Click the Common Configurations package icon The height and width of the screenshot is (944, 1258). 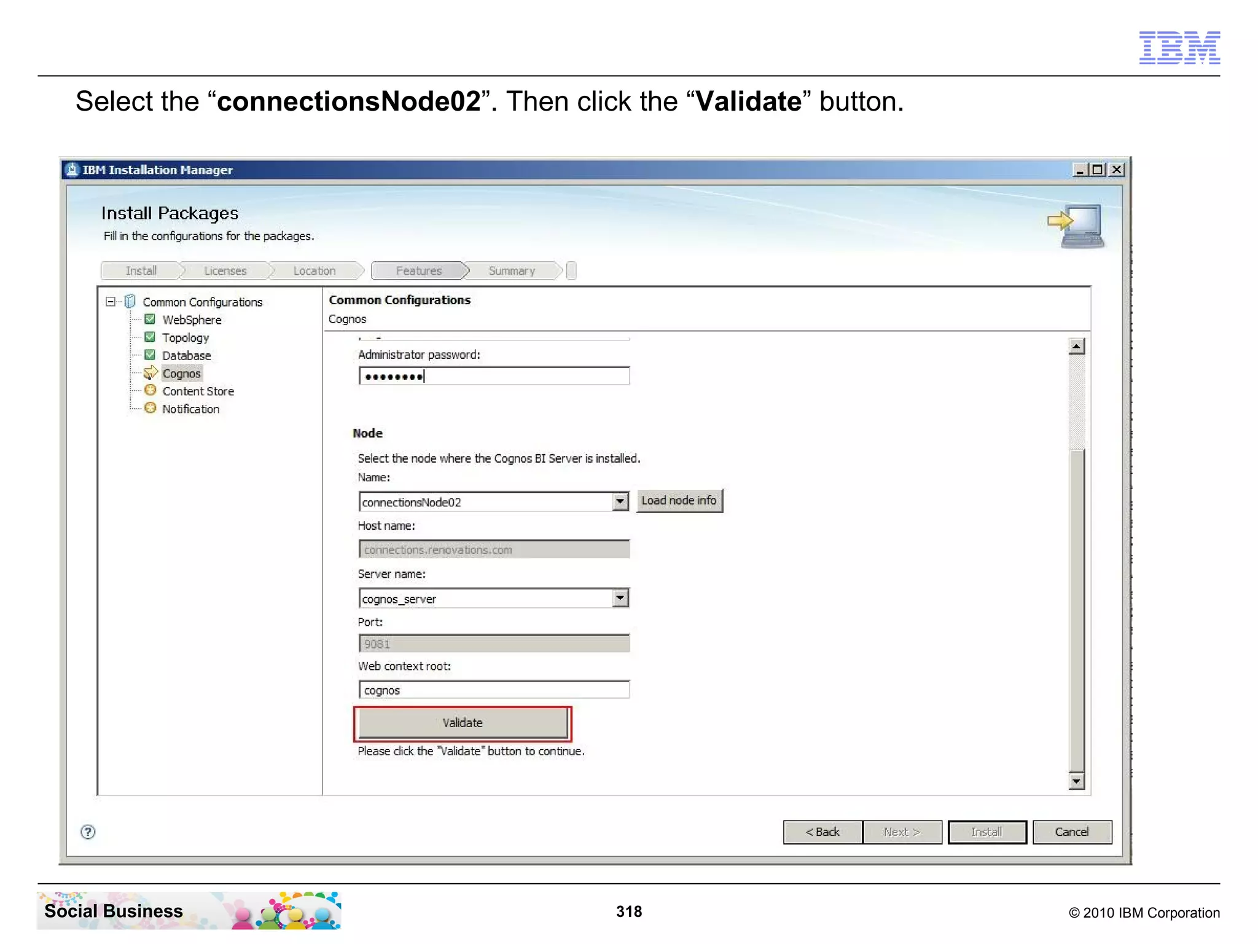pos(130,301)
